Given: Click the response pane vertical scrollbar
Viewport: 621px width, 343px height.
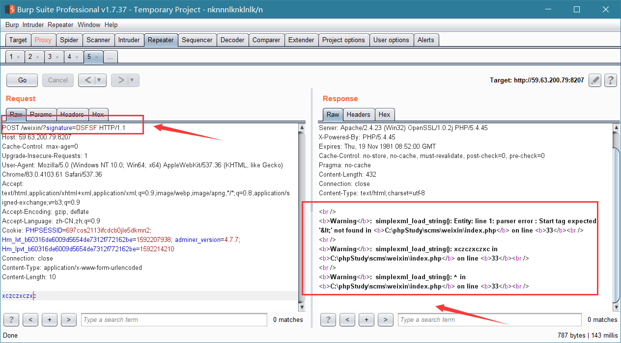Looking at the screenshot, I should click(x=616, y=216).
